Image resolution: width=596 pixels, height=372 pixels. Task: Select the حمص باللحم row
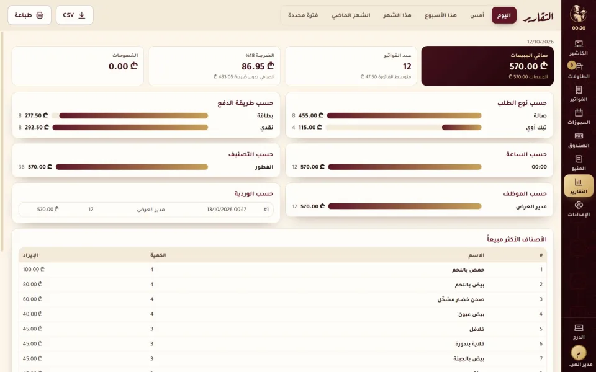pos(282,270)
